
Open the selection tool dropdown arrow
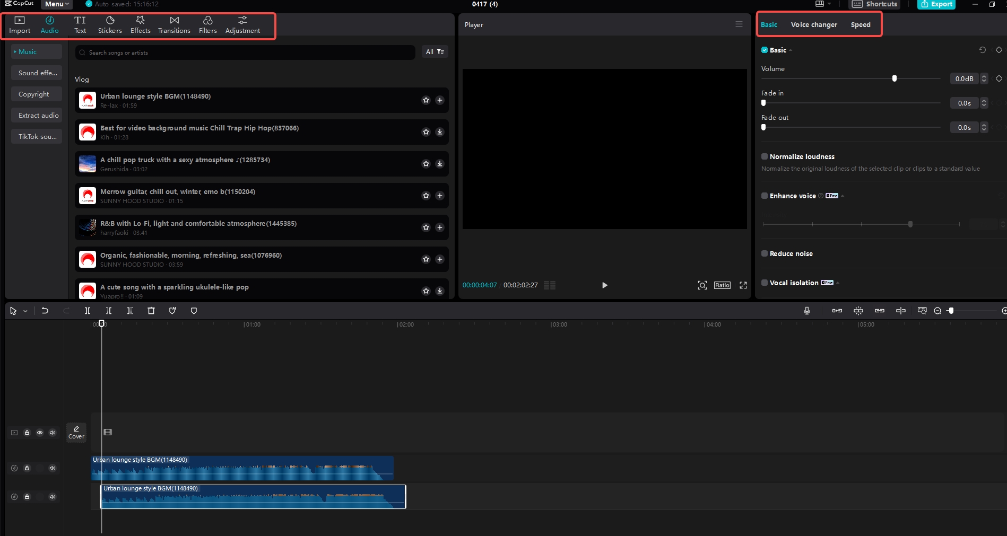point(24,311)
